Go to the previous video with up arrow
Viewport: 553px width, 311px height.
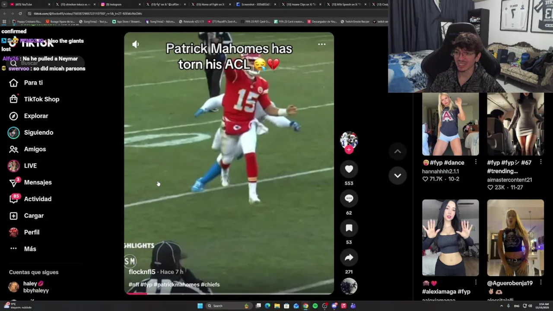pos(397,151)
